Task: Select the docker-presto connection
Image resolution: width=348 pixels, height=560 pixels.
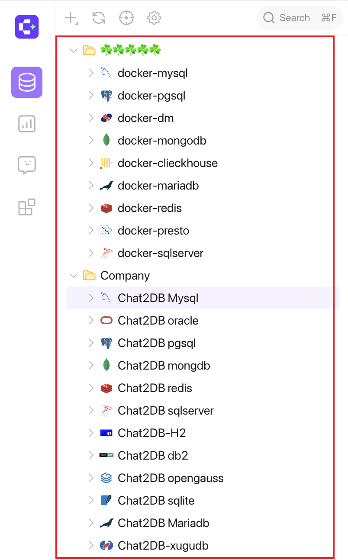Action: pyautogui.click(x=203, y=231)
